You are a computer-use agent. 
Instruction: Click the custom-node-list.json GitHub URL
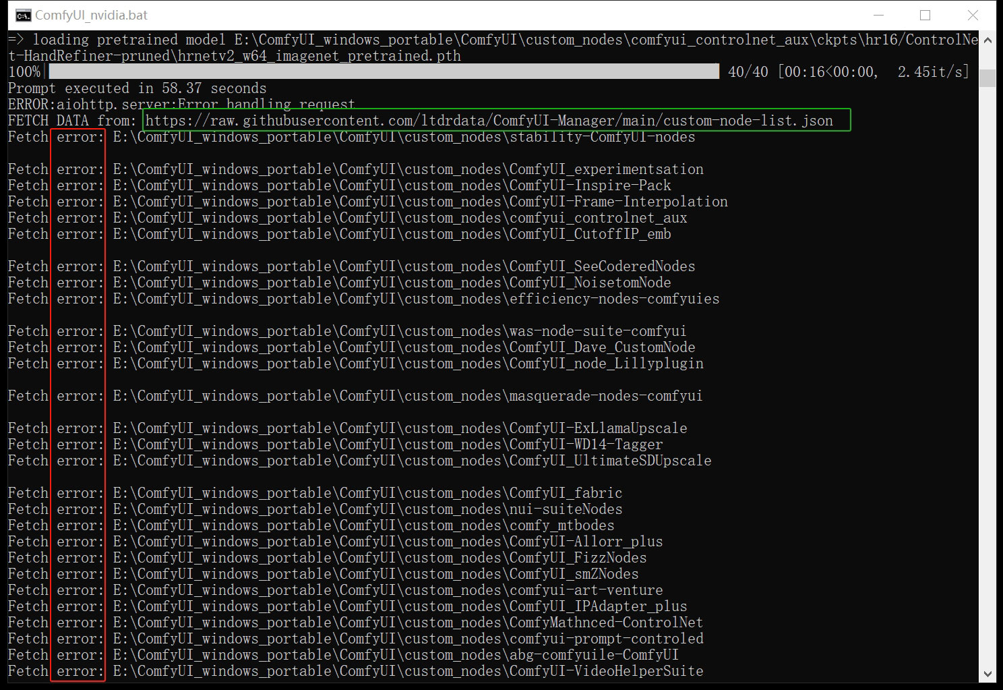click(489, 121)
